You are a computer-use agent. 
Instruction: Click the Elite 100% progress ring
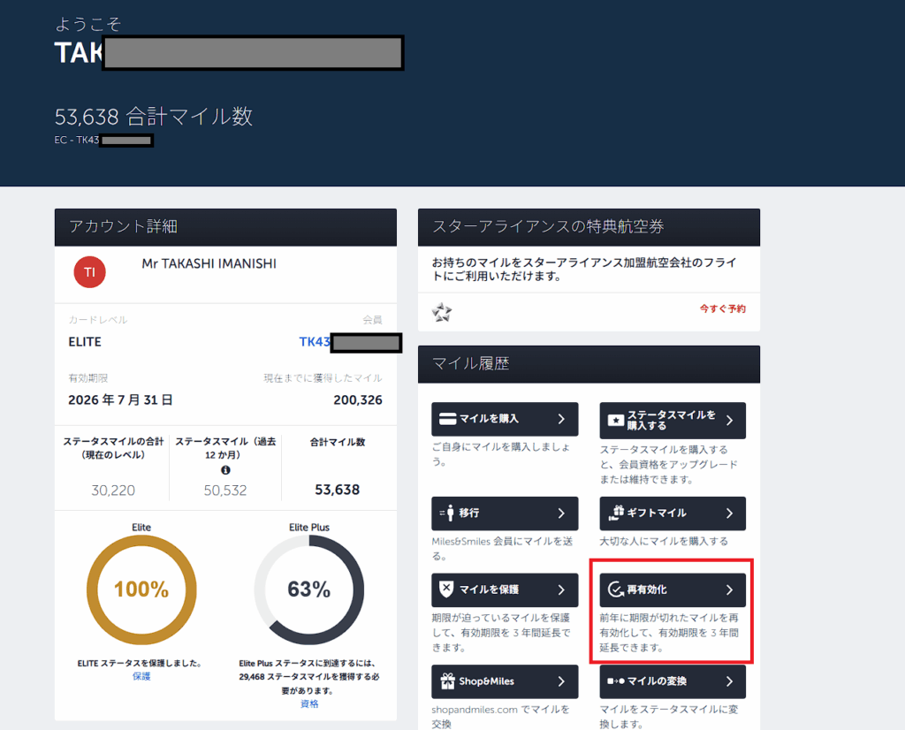141,589
